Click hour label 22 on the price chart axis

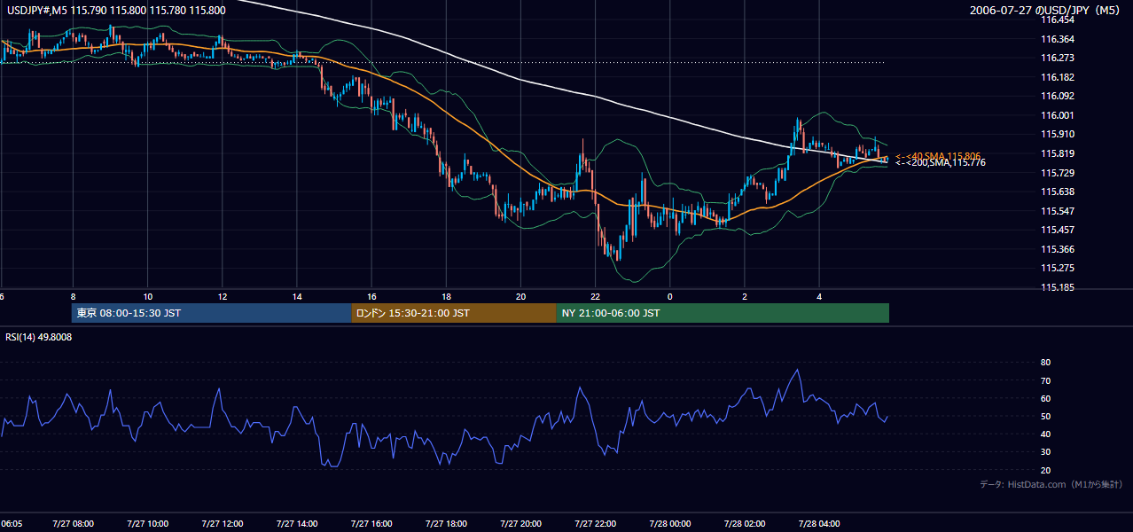(x=595, y=297)
